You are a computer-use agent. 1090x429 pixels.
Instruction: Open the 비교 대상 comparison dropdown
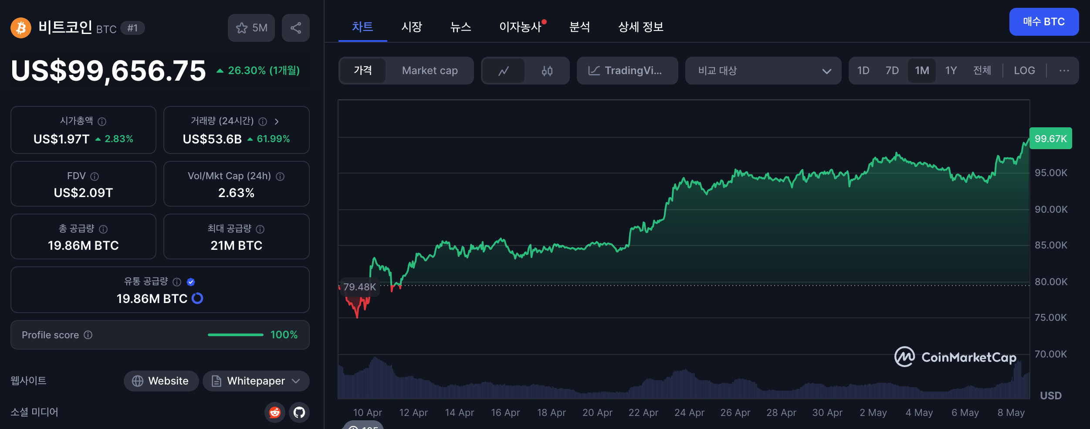(763, 70)
